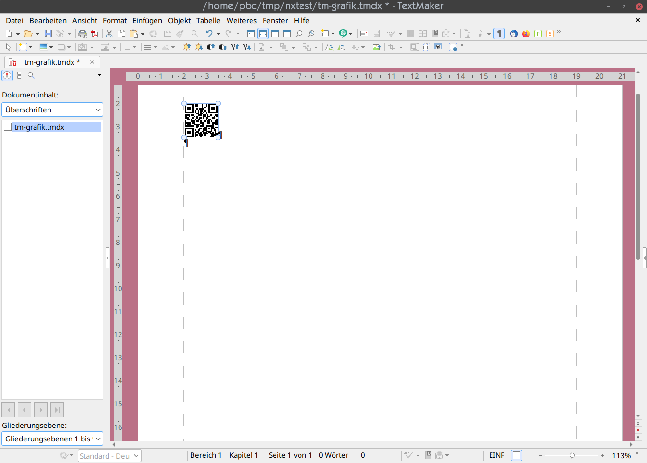The width and height of the screenshot is (647, 463).
Task: Toggle display of formatting marks (pilcrow)
Action: click(x=499, y=34)
